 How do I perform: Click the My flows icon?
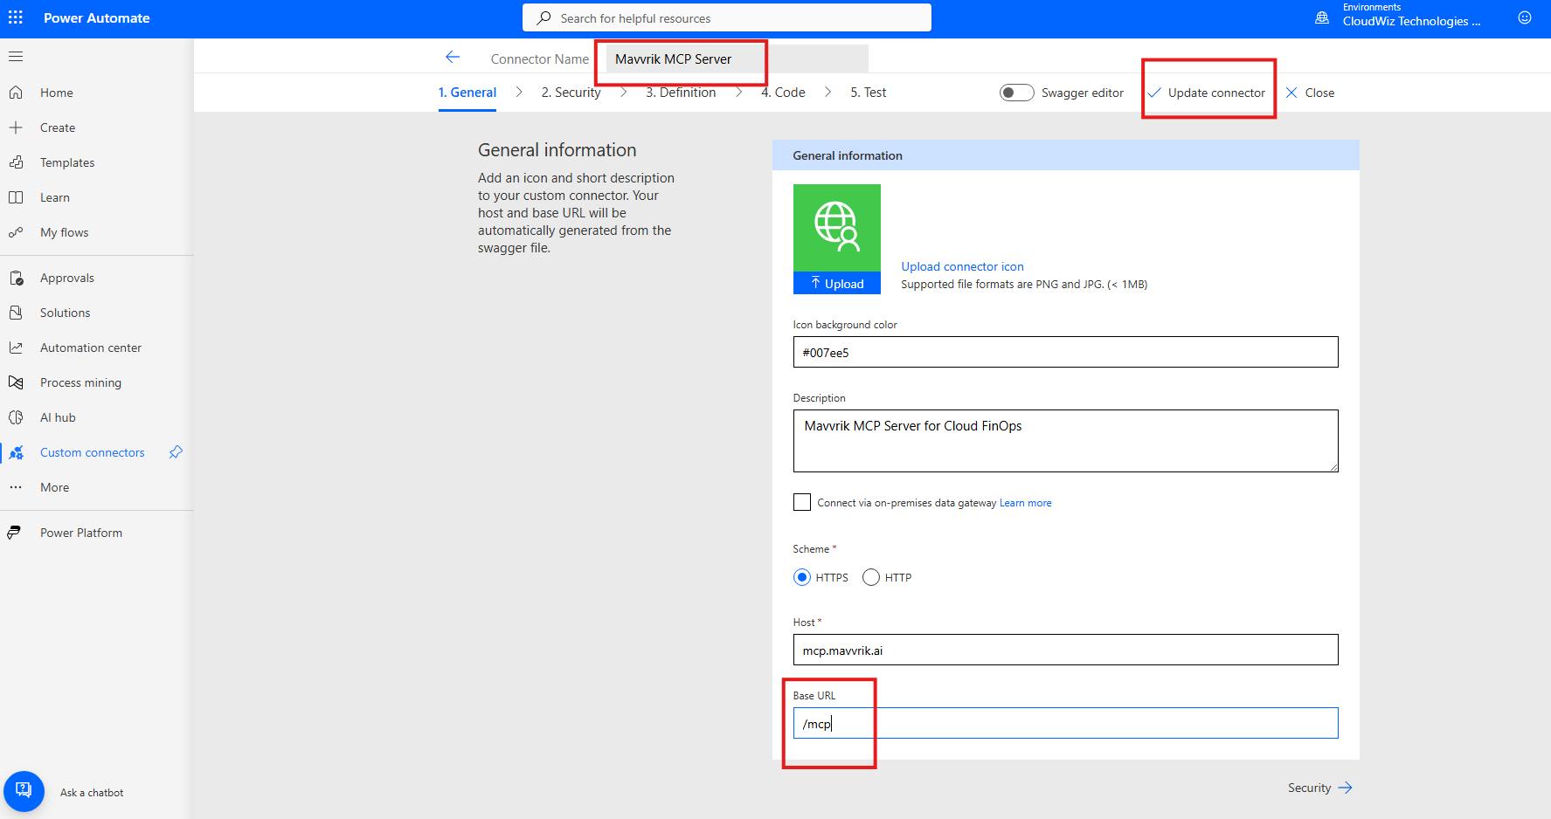point(16,232)
